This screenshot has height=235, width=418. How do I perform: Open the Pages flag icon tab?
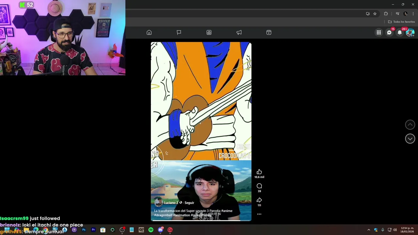click(x=179, y=32)
